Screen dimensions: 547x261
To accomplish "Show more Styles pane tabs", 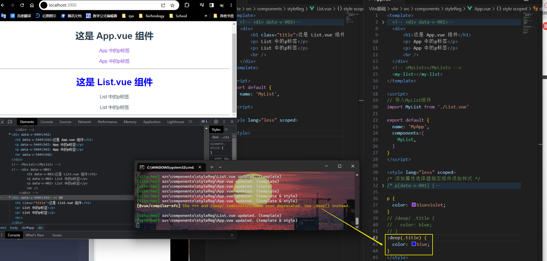I will [x=226, y=130].
